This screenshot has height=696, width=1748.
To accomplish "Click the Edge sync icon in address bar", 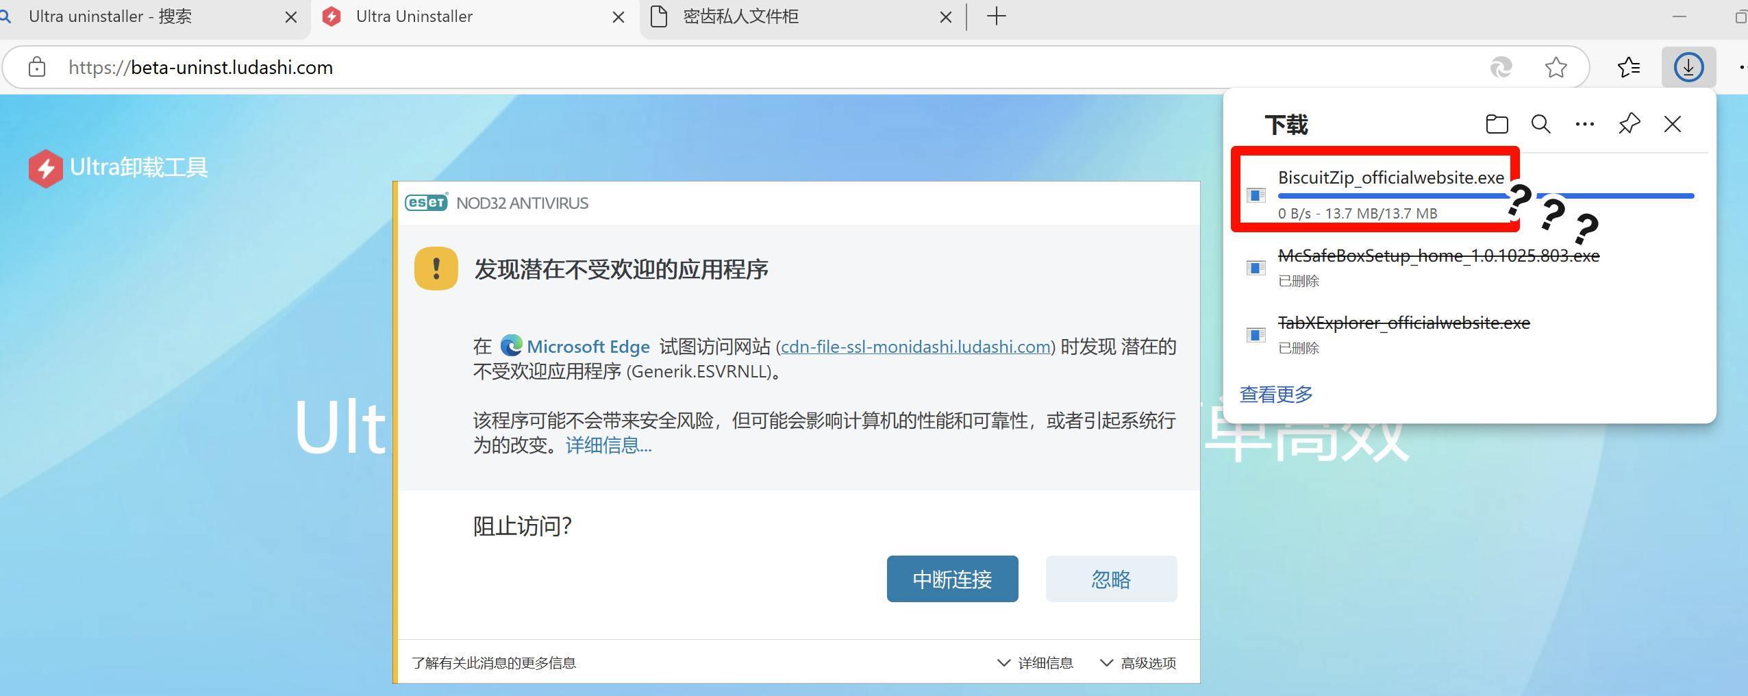I will 1501,67.
